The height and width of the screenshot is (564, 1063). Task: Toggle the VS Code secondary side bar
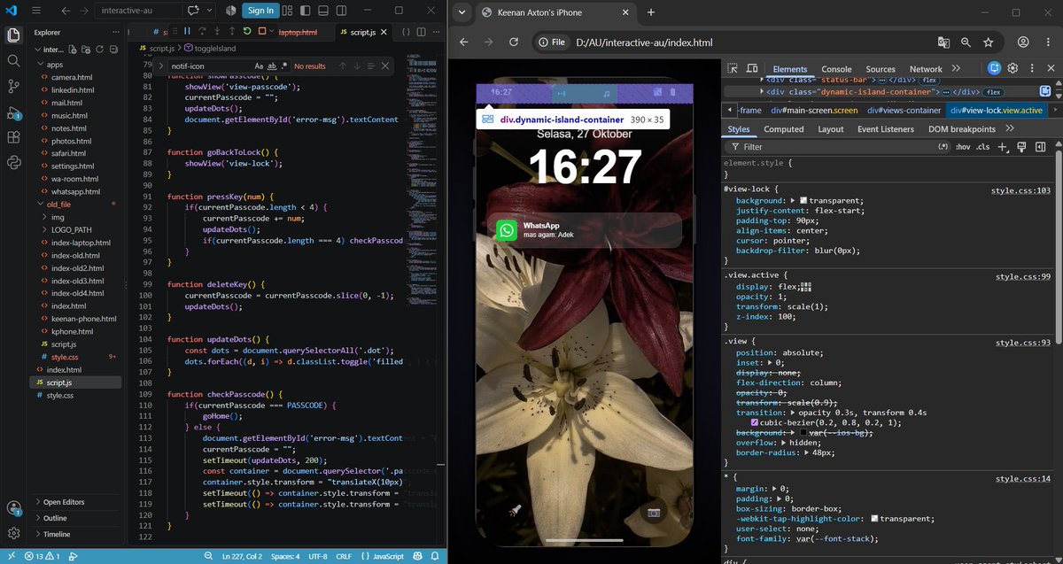342,10
